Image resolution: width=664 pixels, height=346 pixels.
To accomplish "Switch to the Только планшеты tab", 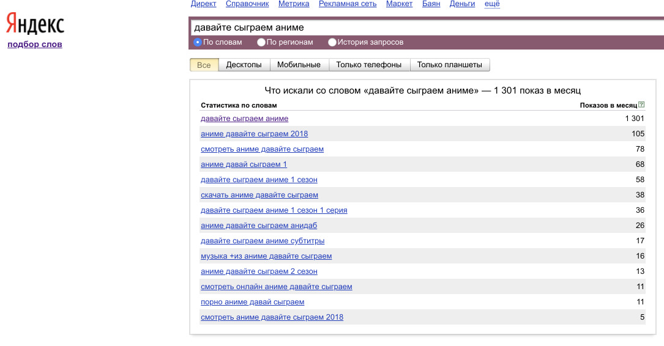I will pos(450,65).
